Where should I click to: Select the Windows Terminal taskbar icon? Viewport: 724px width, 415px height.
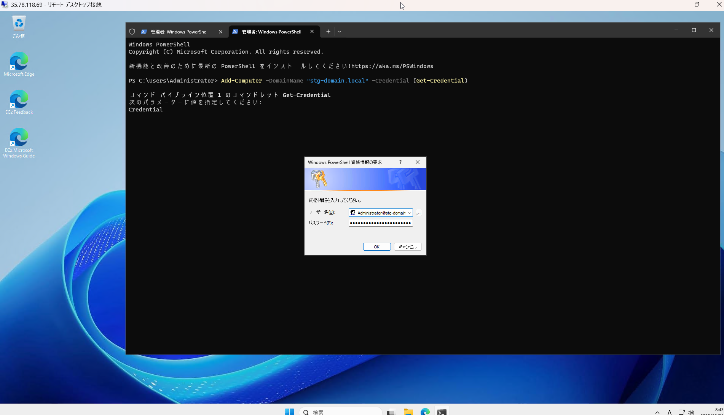442,412
